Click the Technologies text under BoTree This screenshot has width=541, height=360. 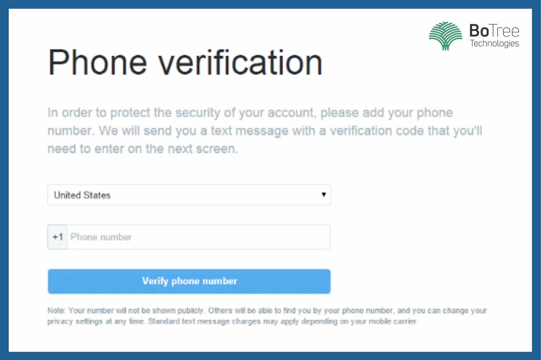[x=494, y=43]
